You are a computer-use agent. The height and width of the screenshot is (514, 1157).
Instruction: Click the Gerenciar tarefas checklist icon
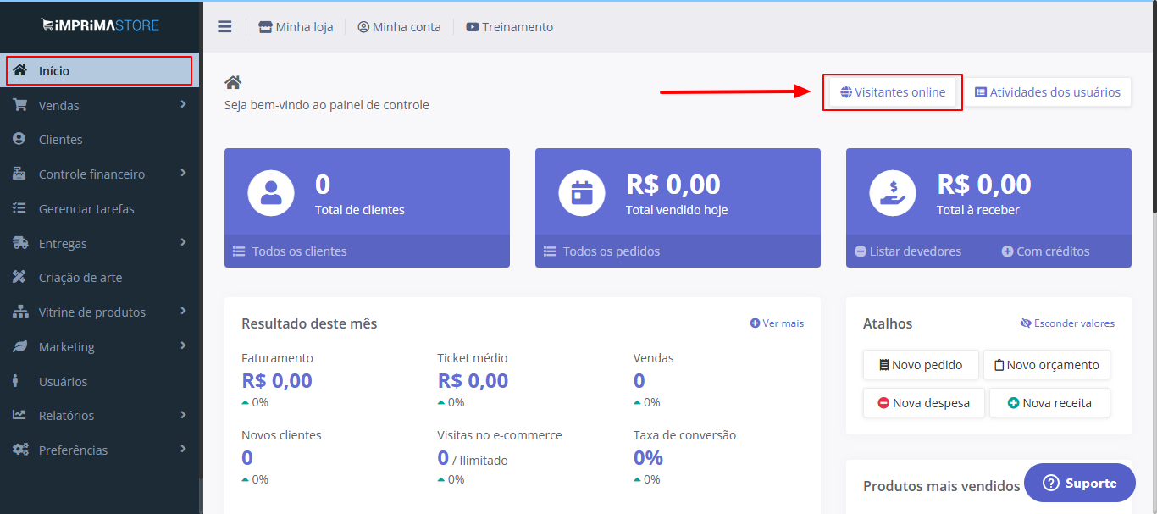[20, 208]
